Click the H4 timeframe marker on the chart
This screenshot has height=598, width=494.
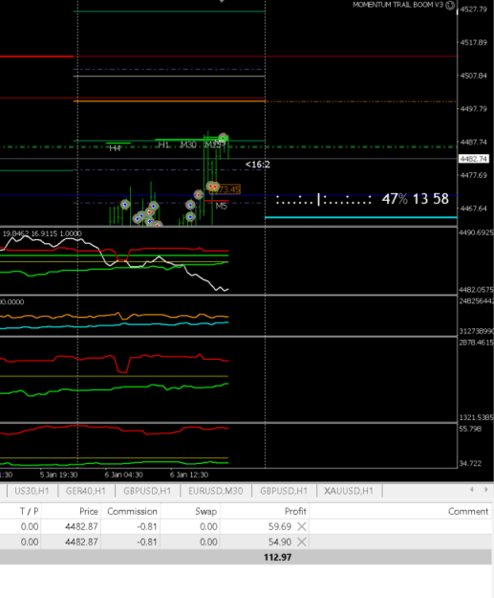[x=115, y=148]
